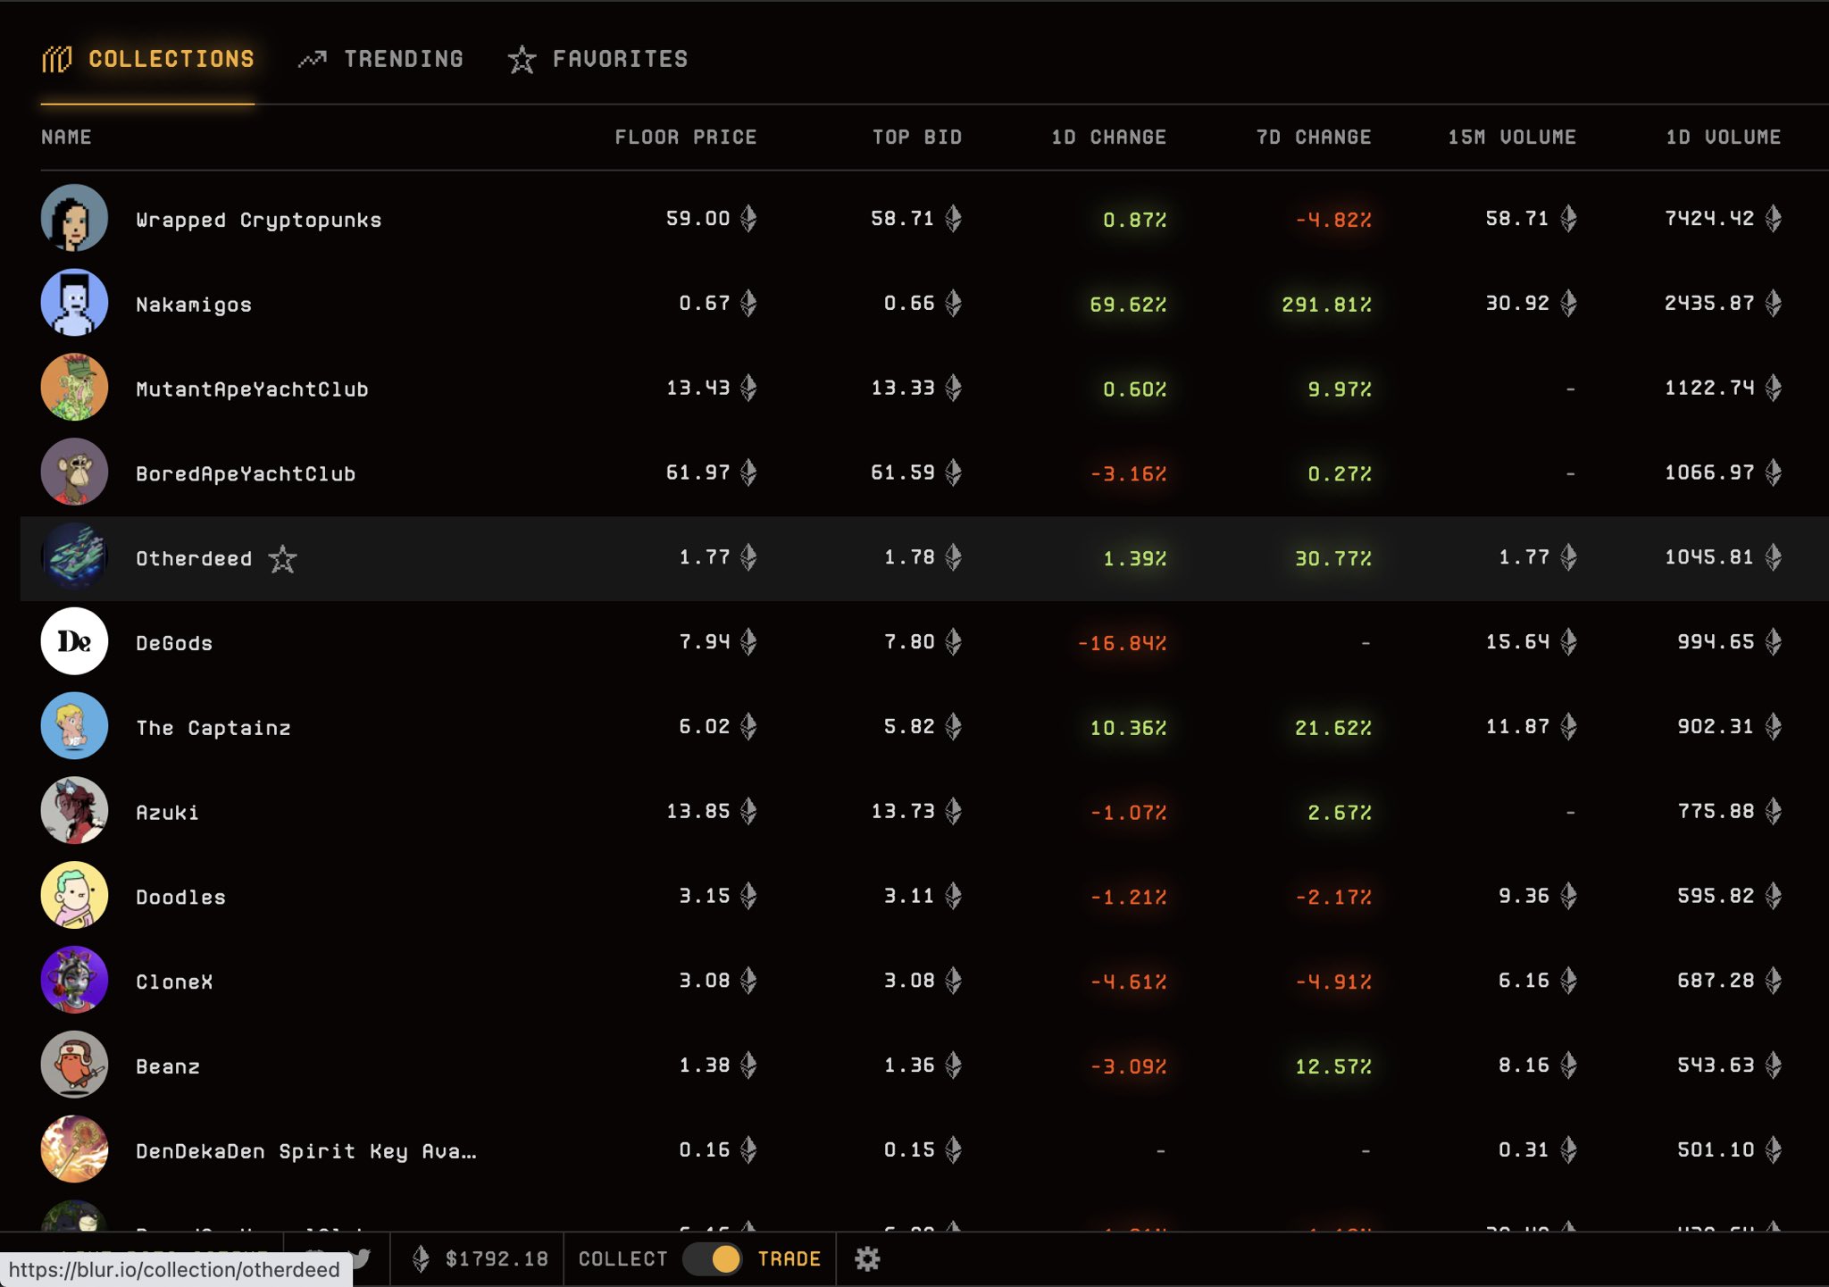
Task: Click the DeGods logo avatar
Action: coord(74,641)
